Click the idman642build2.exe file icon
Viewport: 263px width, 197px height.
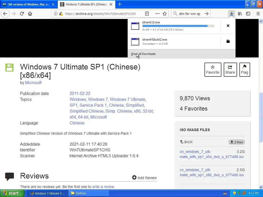coord(135,42)
